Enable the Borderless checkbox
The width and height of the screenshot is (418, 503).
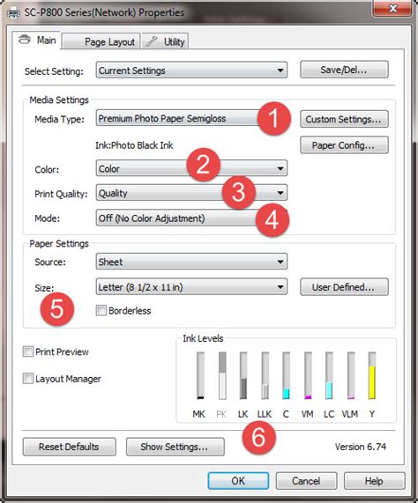(x=101, y=311)
